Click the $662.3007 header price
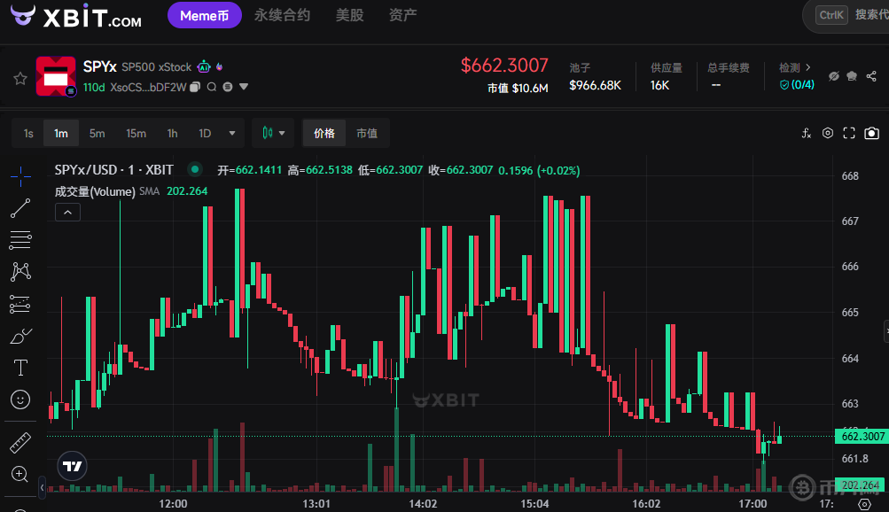Viewport: 889px width, 512px height. 504,66
